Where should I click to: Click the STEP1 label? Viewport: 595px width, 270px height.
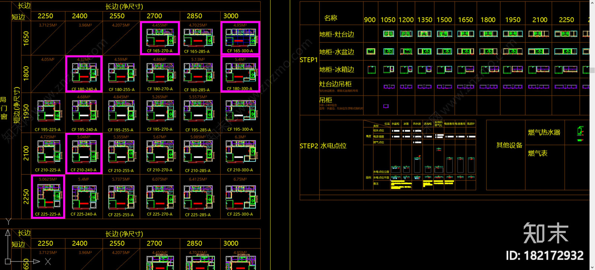(x=309, y=60)
